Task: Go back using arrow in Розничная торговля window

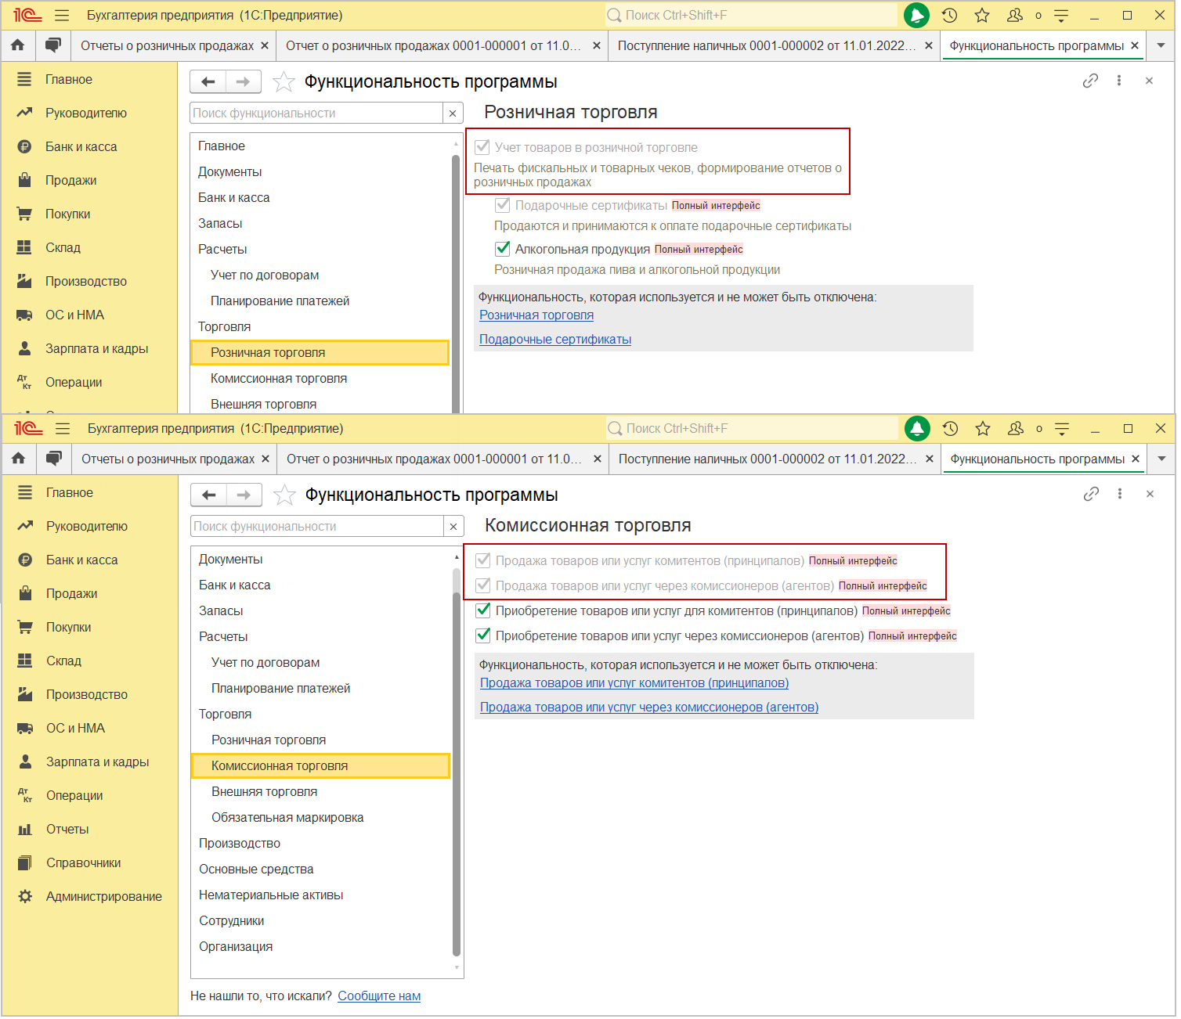Action: (208, 81)
